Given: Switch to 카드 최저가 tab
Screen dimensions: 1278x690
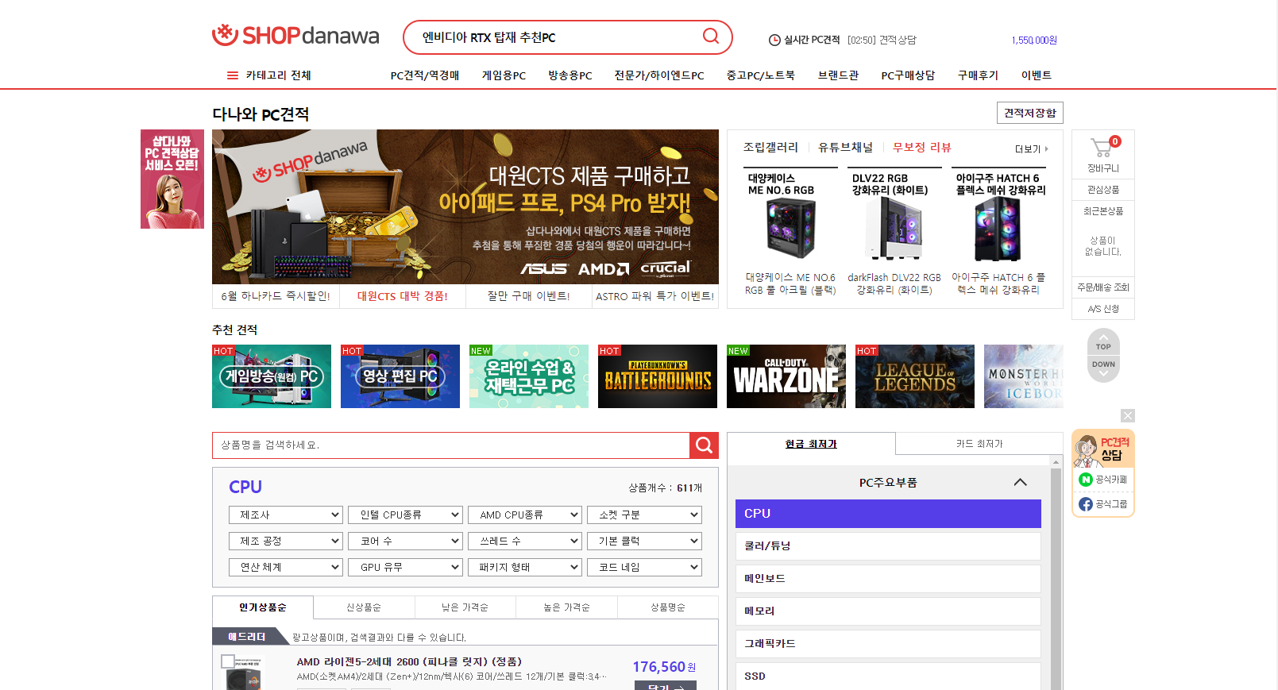Looking at the screenshot, I should 979,444.
